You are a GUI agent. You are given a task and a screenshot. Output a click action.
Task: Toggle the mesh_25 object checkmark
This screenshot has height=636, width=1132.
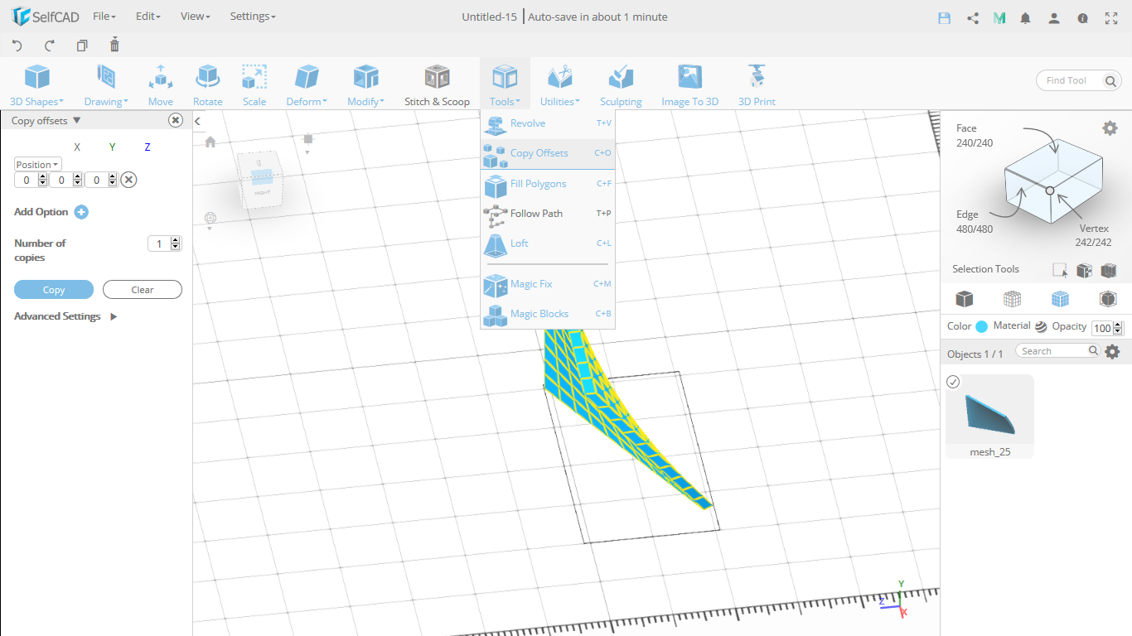(953, 382)
